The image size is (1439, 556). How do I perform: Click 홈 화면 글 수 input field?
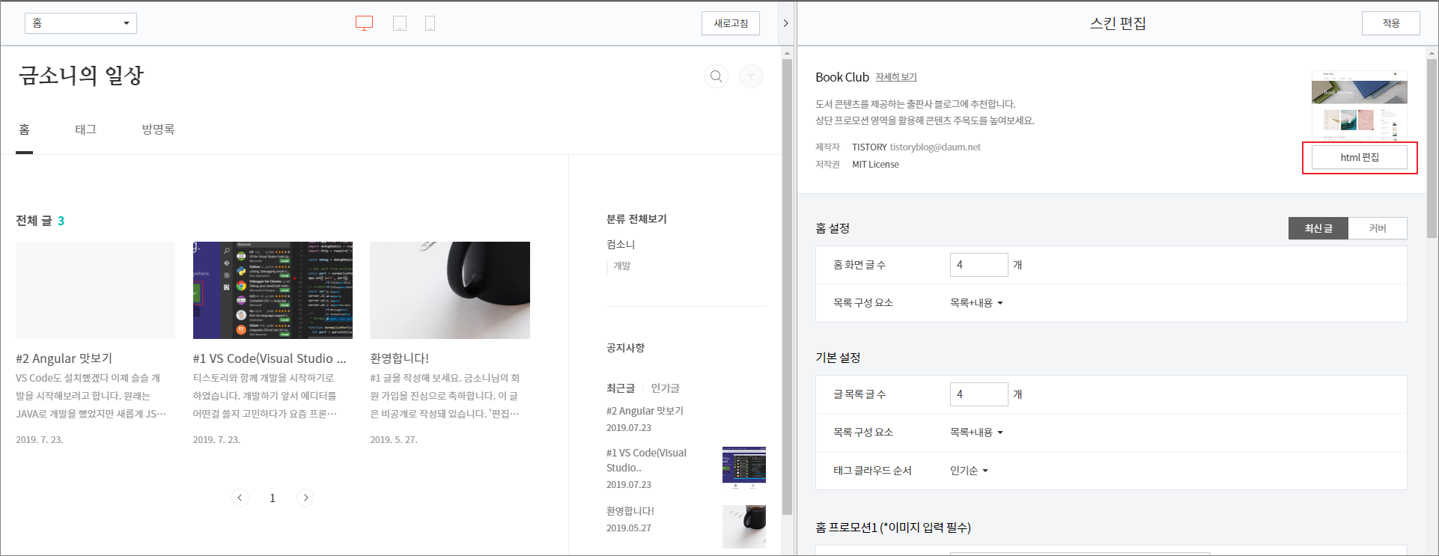979,265
